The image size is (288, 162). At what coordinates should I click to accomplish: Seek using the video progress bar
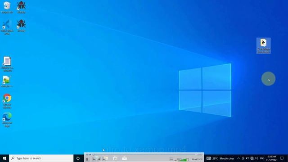pyautogui.click(x=144, y=154)
